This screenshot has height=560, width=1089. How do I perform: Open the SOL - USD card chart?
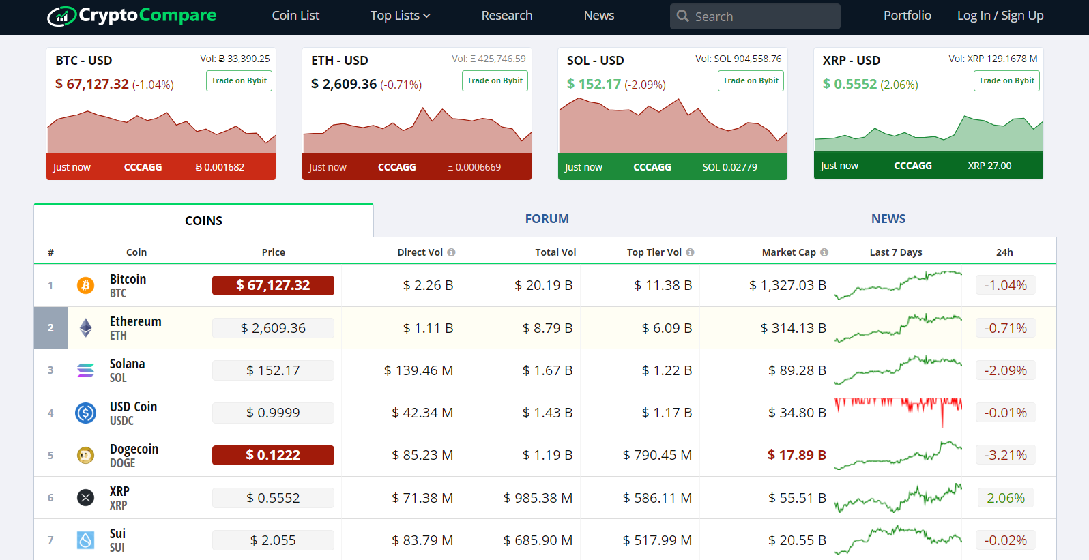click(x=673, y=125)
